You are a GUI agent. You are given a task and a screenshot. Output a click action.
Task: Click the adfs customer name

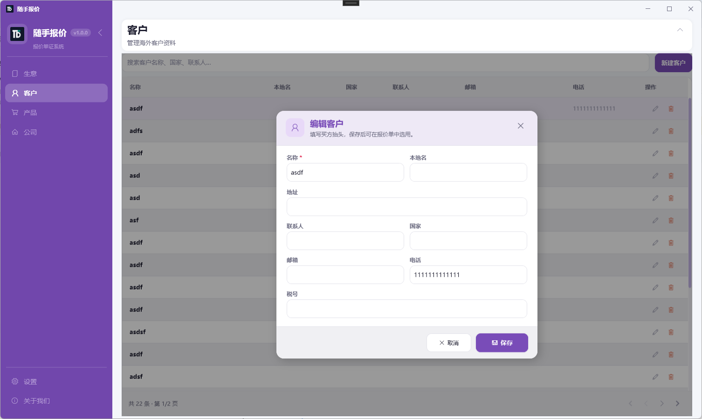pos(136,131)
